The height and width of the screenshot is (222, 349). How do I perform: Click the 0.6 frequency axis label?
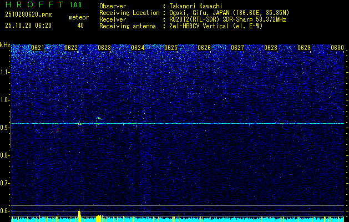[5, 211]
